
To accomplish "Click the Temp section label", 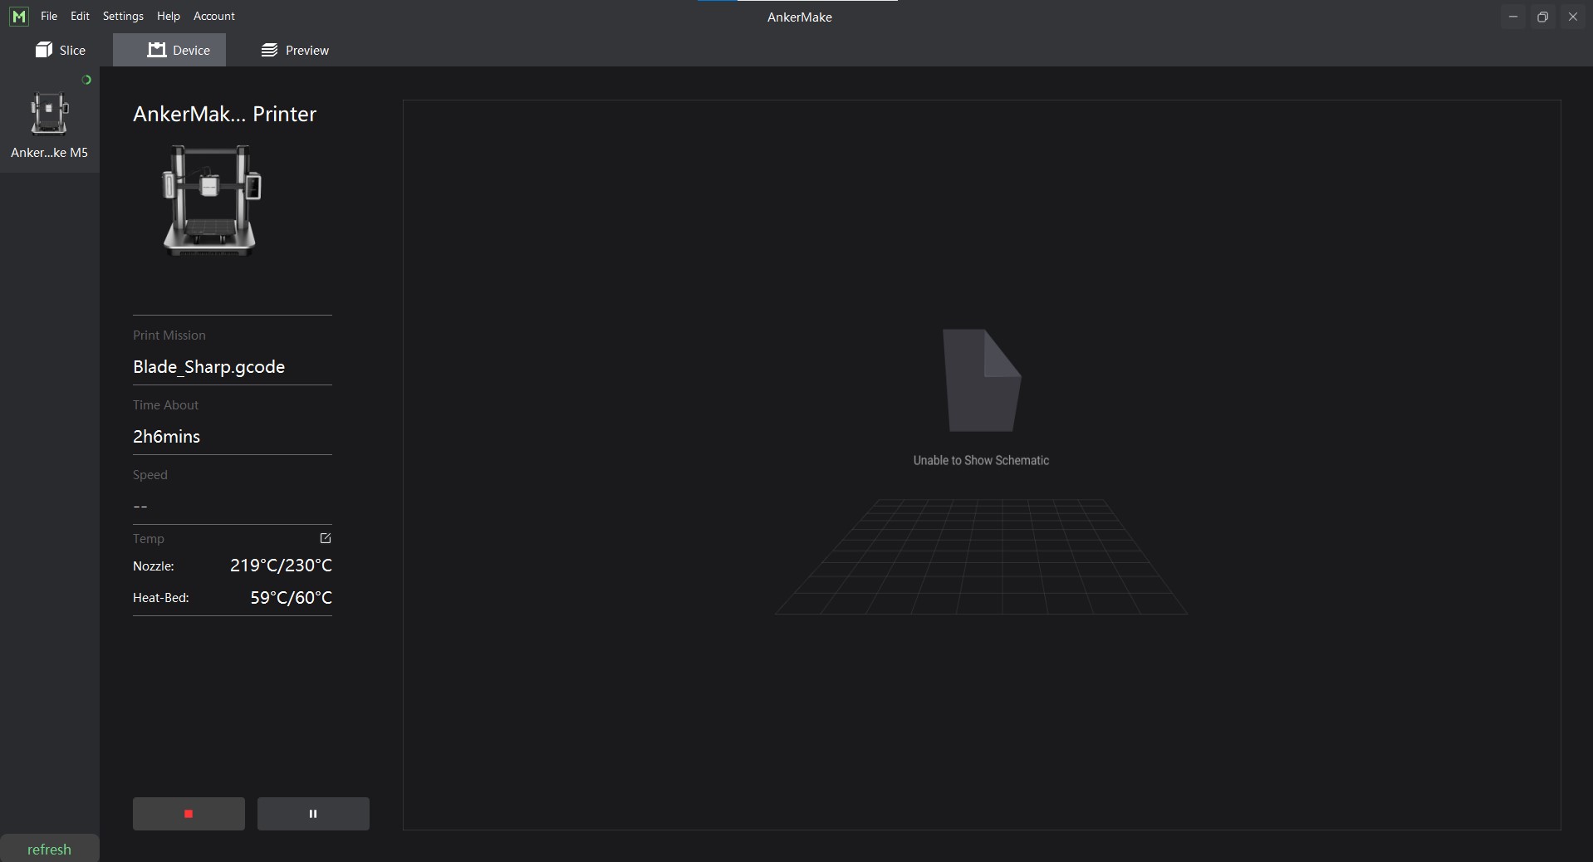I will pos(149,539).
